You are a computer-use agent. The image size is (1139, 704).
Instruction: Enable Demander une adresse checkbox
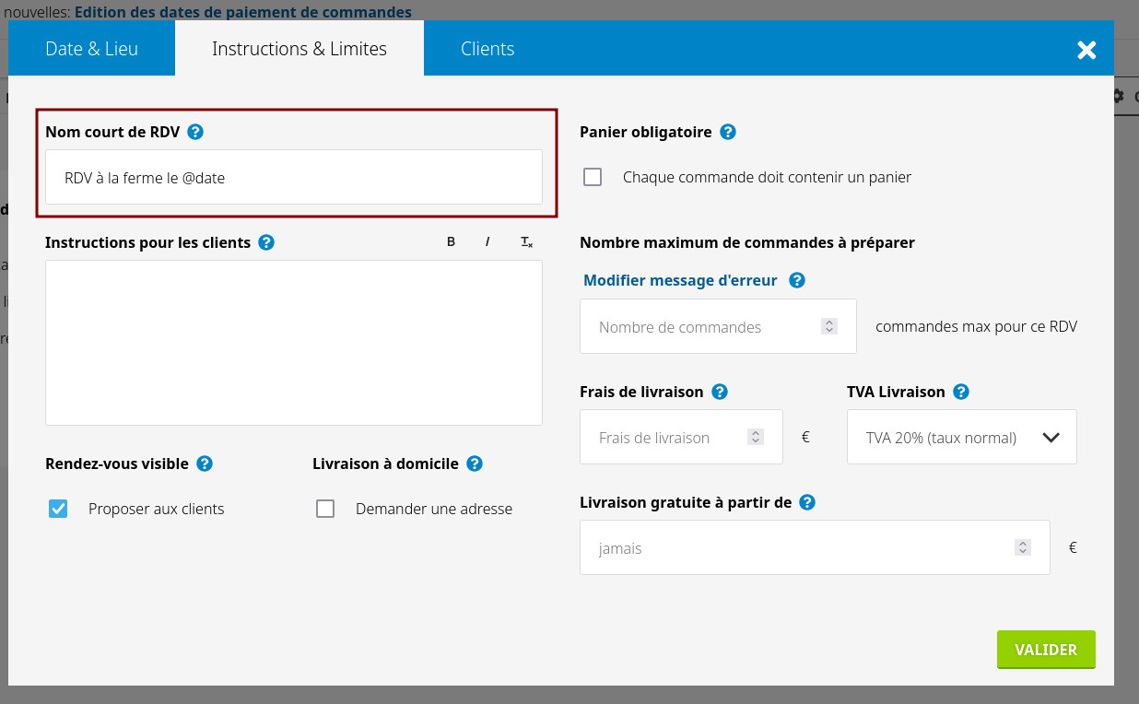tap(325, 509)
